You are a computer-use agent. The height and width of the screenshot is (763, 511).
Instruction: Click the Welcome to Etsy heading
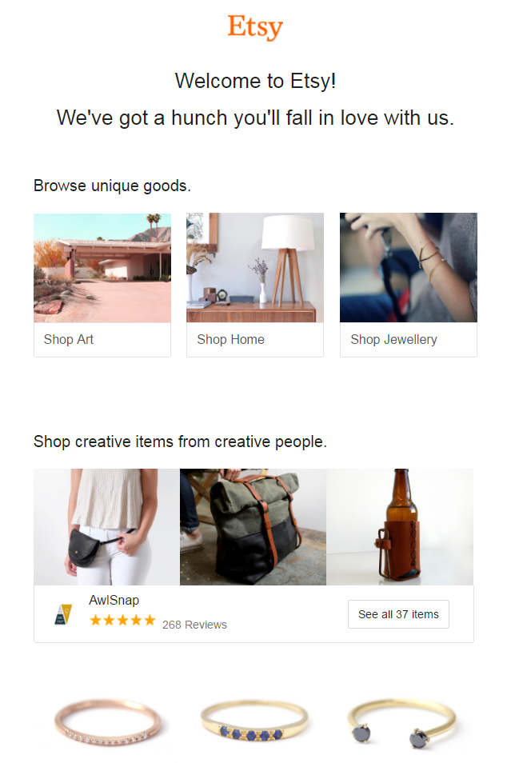click(x=255, y=81)
